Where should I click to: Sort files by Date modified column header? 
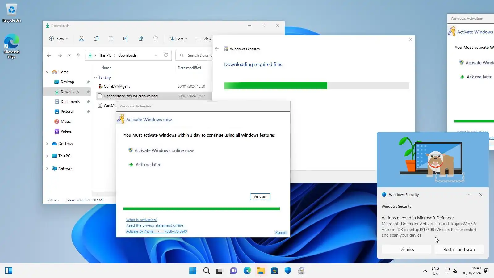pyautogui.click(x=189, y=68)
